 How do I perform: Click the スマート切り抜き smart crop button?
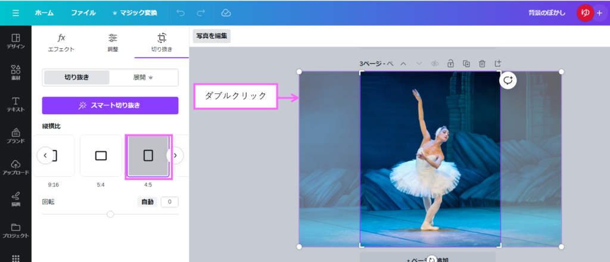(x=110, y=105)
